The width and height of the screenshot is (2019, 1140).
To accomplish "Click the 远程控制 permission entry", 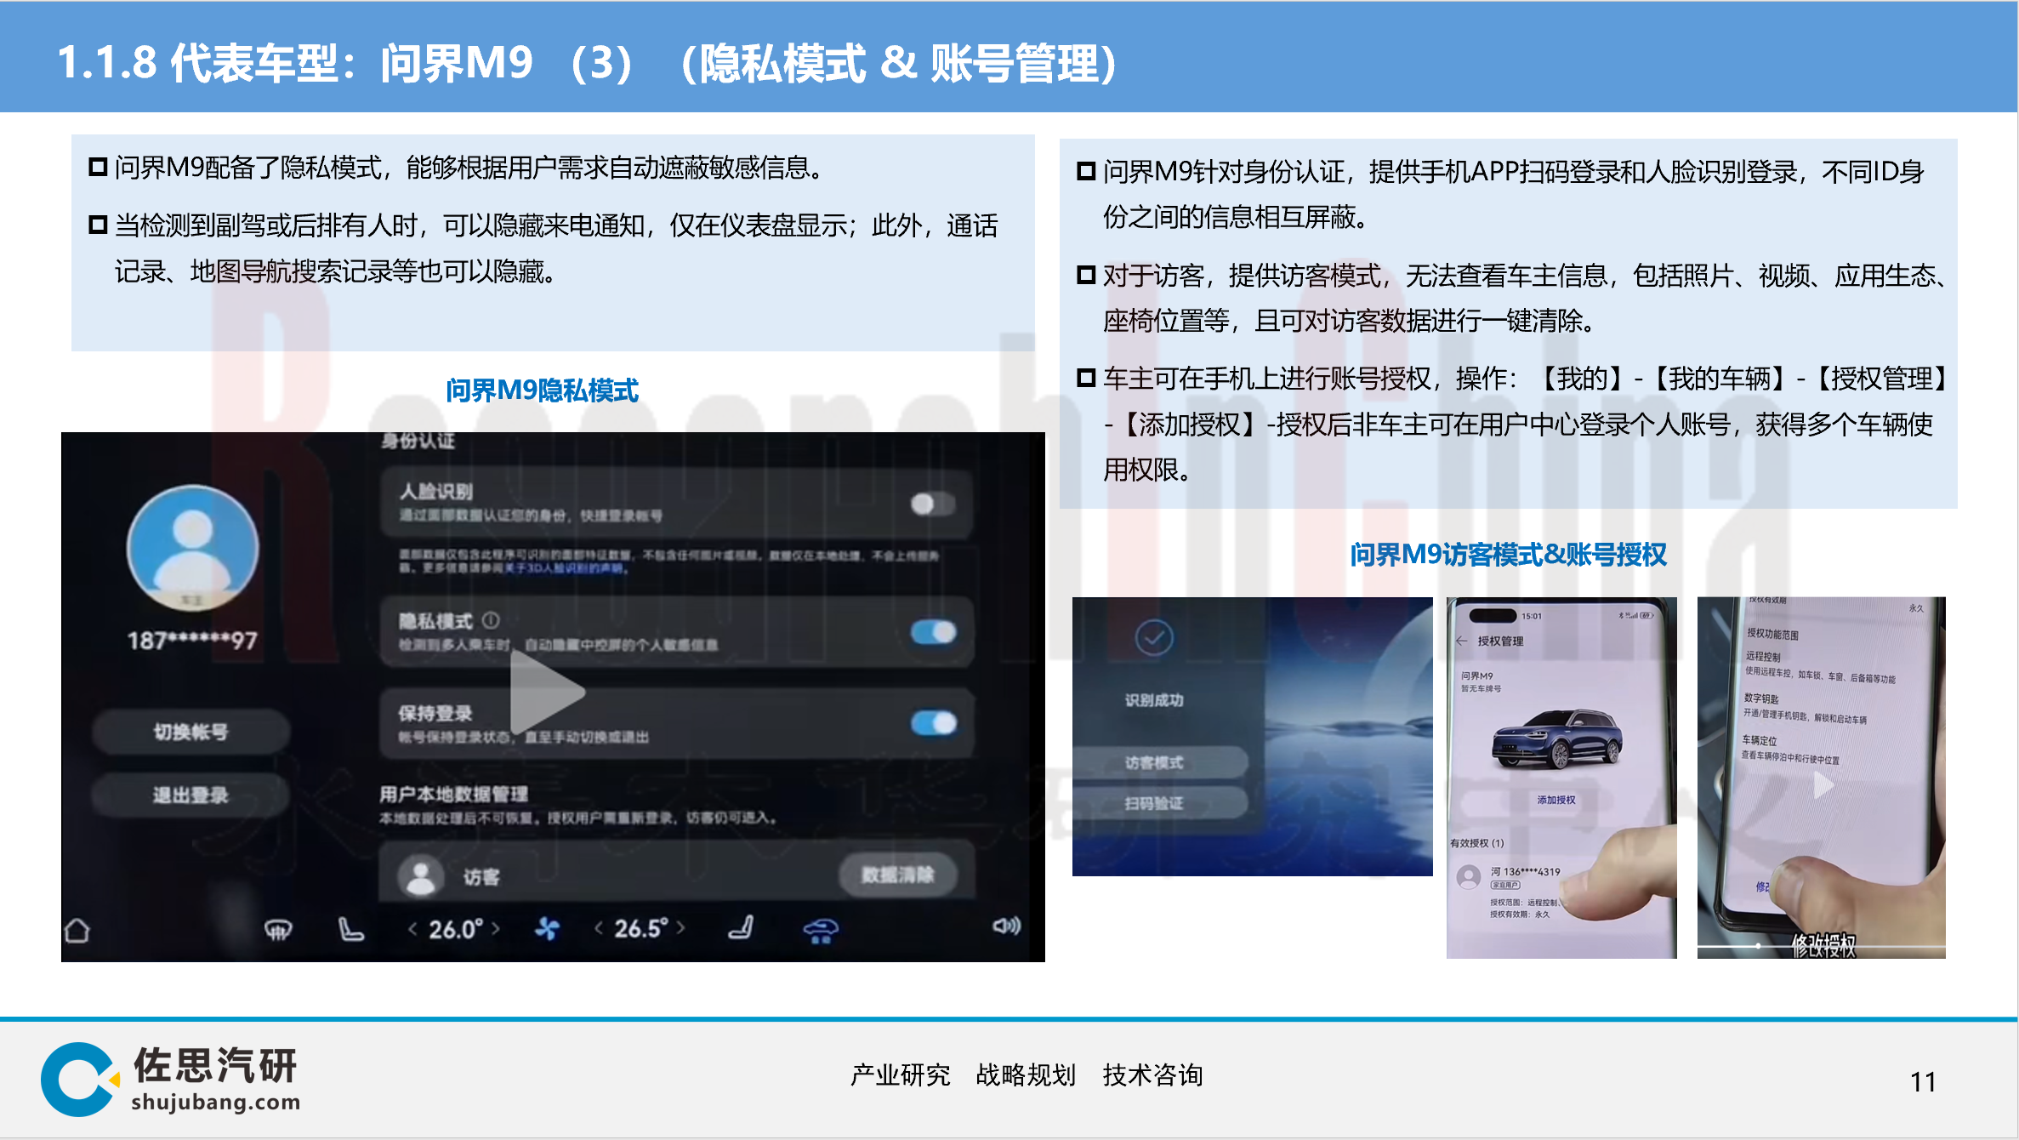I will pos(1820,667).
